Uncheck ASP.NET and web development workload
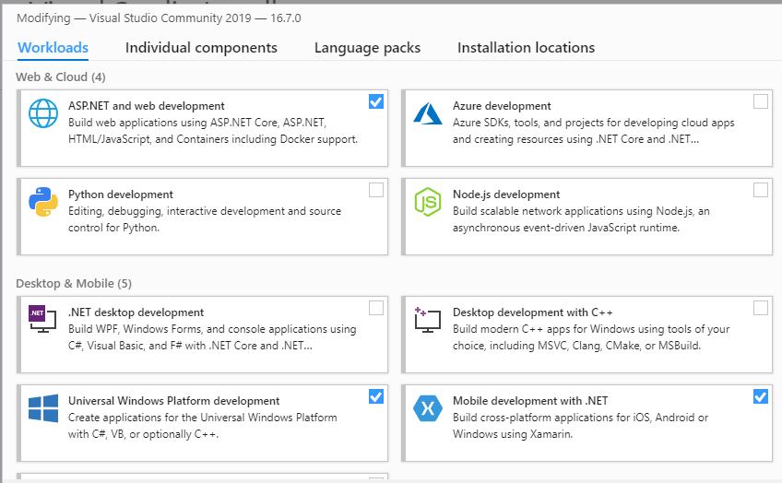 (376, 101)
